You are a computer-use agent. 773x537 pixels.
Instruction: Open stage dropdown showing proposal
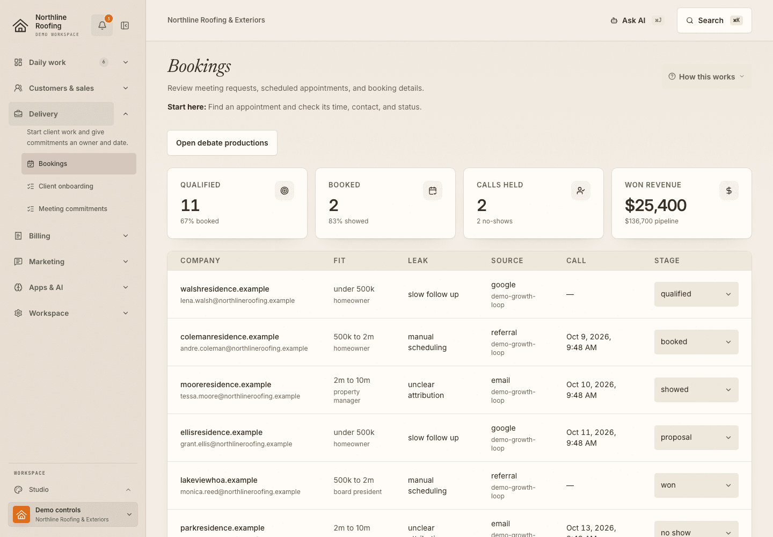696,438
